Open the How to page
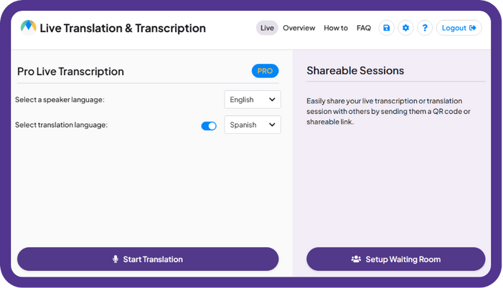 336,28
